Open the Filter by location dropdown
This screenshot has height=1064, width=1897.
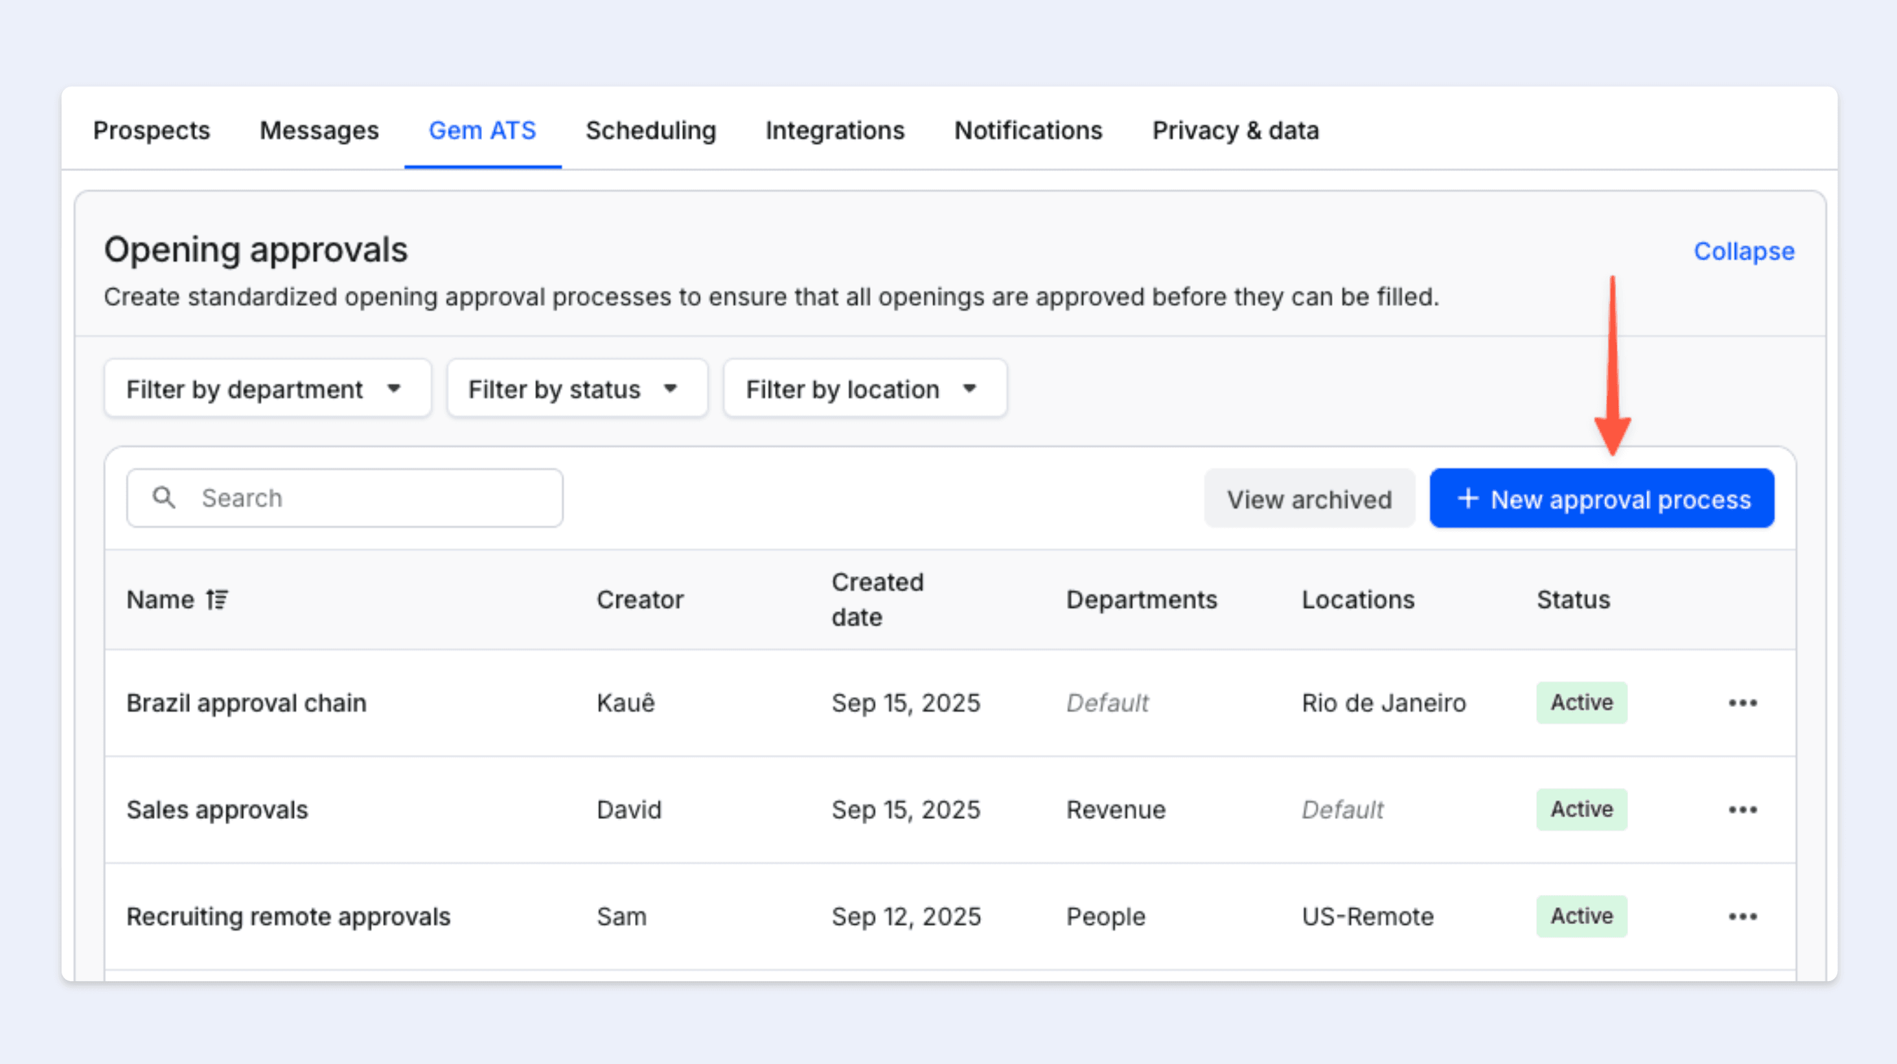click(864, 388)
